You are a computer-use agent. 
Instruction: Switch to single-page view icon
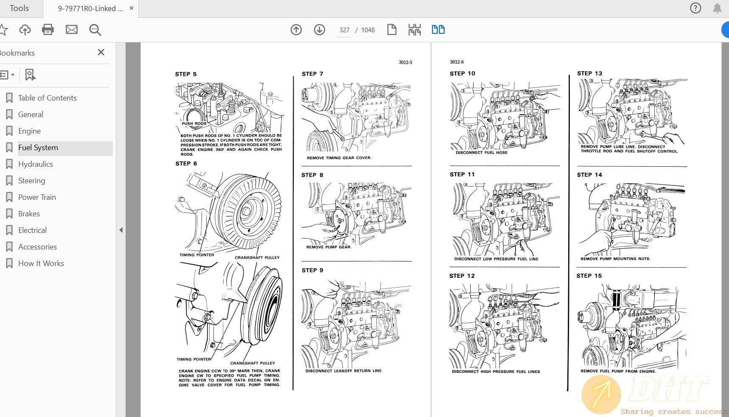392,30
